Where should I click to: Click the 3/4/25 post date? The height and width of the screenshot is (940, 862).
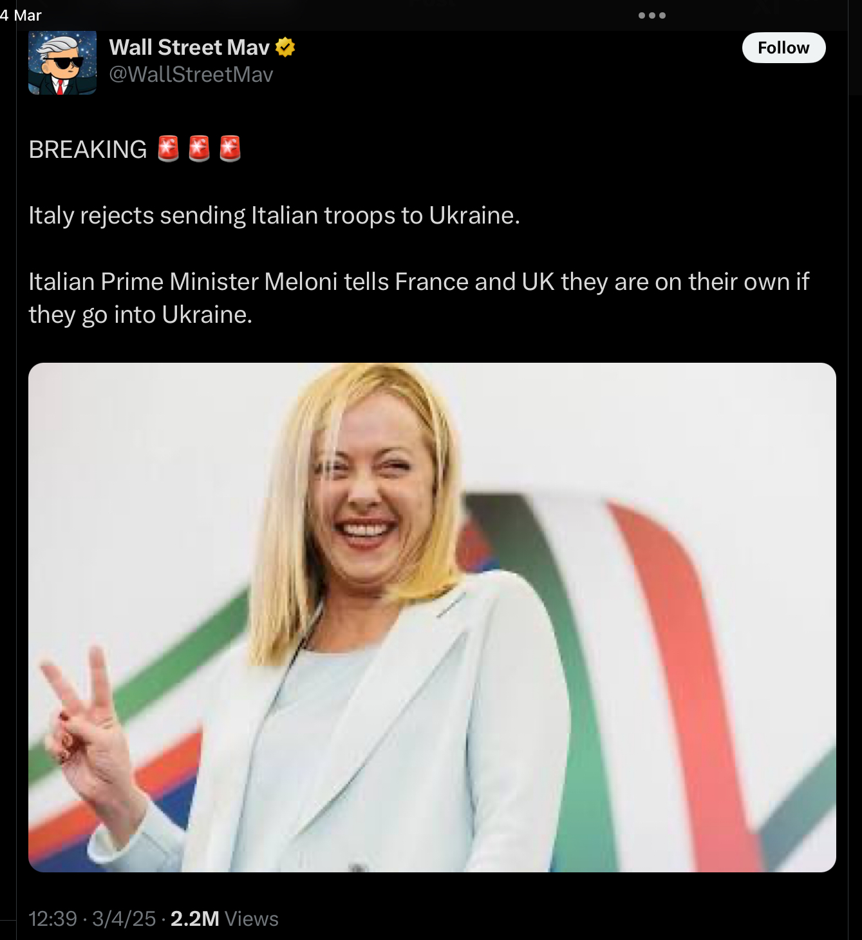[124, 918]
